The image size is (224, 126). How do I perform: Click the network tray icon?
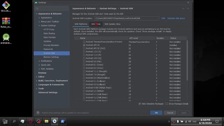(x=186, y=121)
